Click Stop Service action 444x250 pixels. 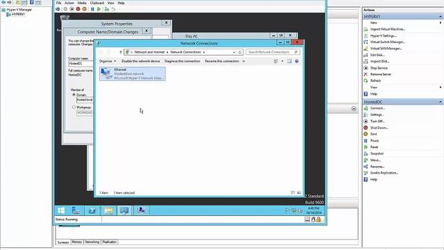click(x=379, y=68)
